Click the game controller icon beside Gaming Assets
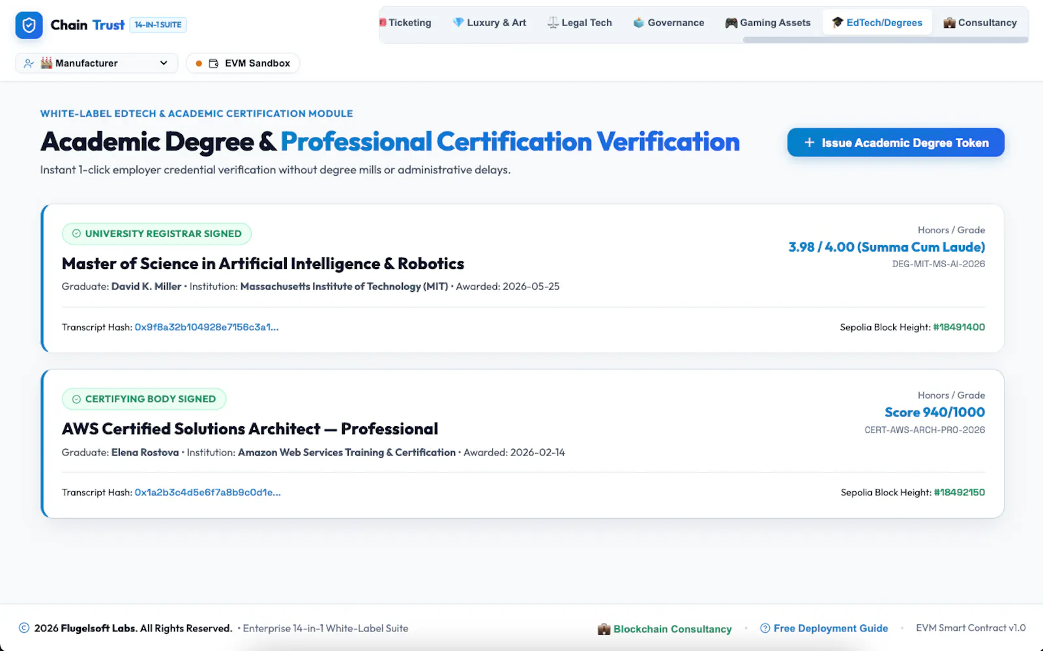Viewport: 1043px width, 651px height. [731, 23]
